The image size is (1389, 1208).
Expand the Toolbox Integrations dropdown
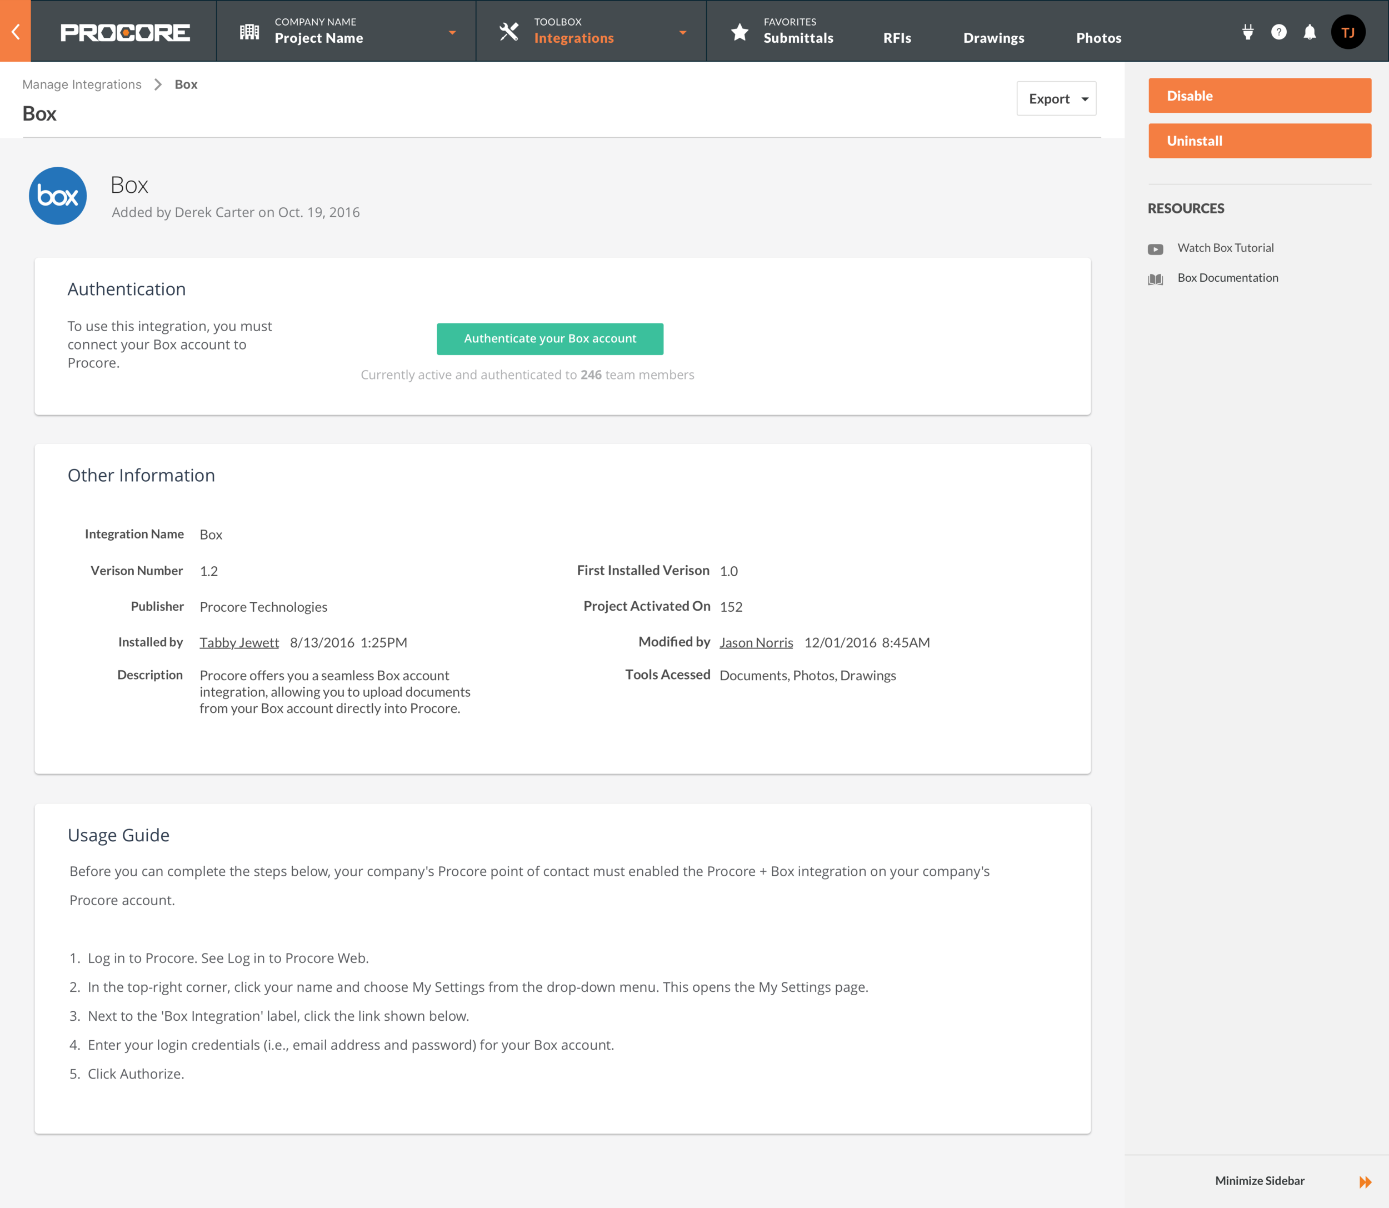pyautogui.click(x=682, y=32)
